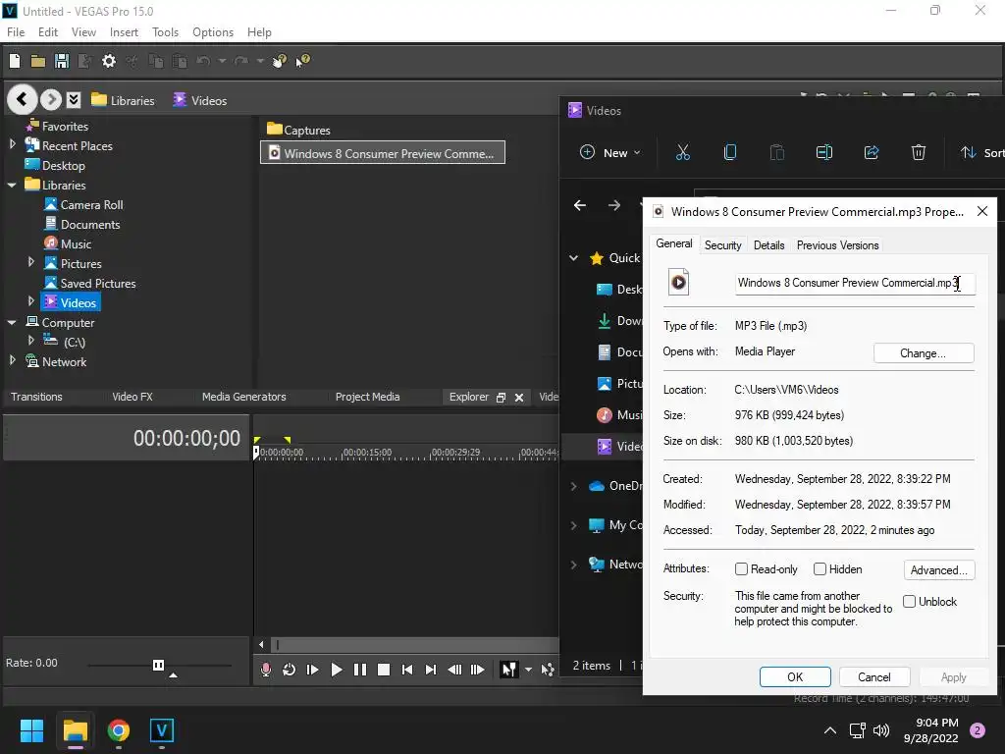
Task: Step to the next frame
Action: click(478, 670)
